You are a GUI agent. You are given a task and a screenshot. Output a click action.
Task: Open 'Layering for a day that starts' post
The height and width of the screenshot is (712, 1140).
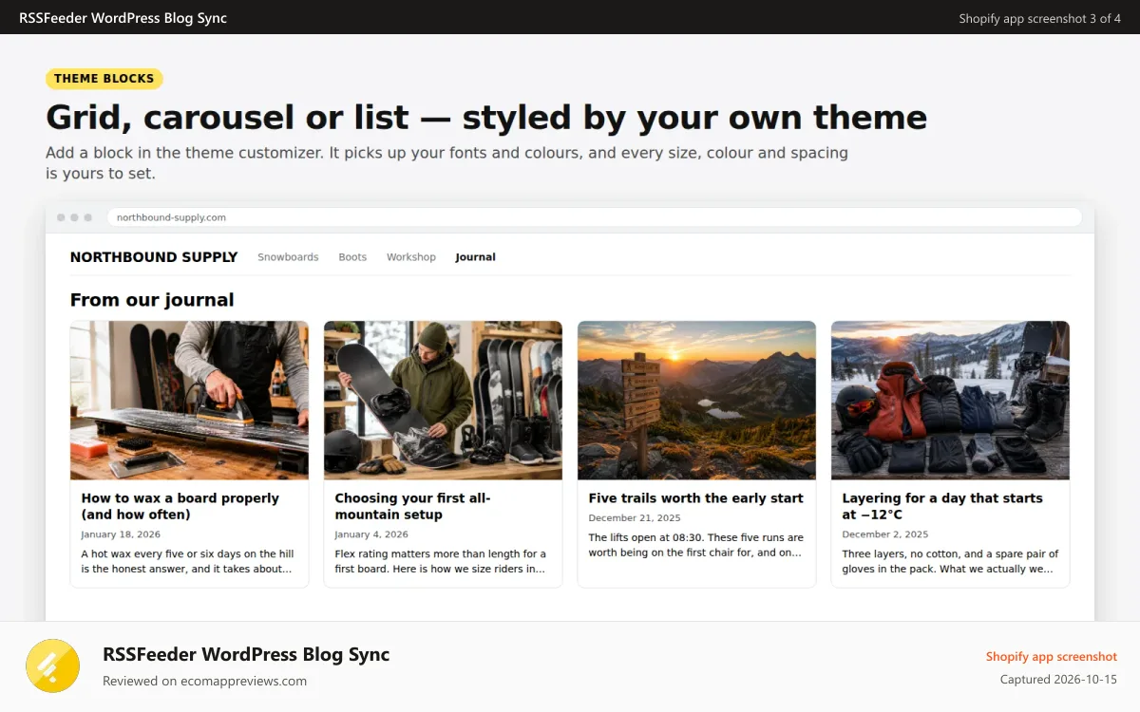pyautogui.click(x=942, y=506)
